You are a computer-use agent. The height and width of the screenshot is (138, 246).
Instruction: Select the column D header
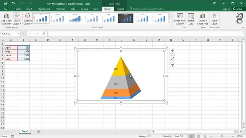[48, 40]
